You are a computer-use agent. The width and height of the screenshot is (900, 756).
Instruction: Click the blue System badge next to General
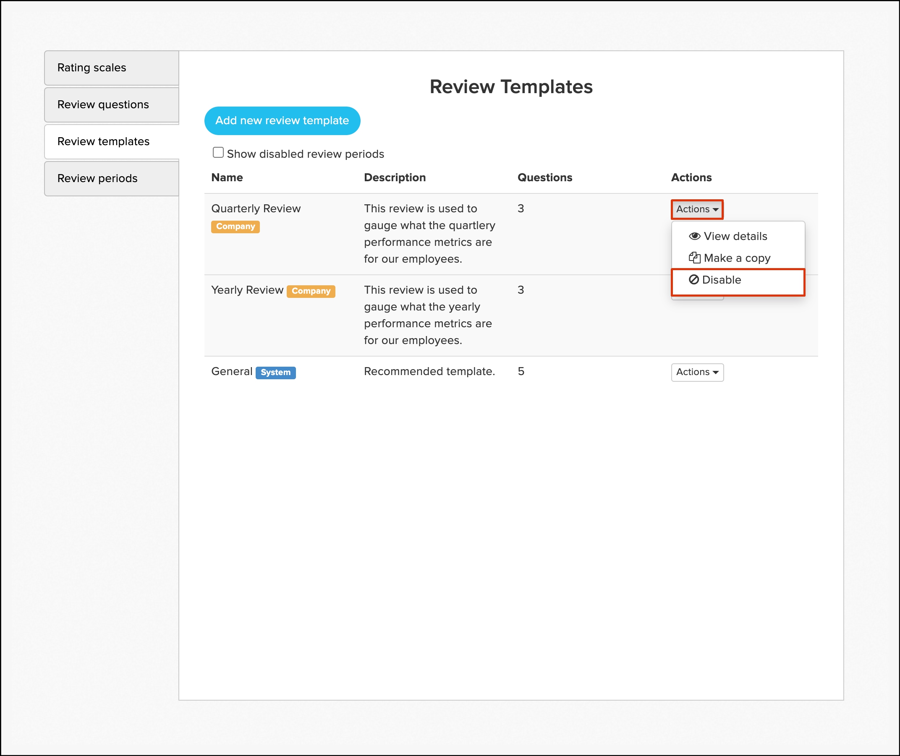coord(275,373)
